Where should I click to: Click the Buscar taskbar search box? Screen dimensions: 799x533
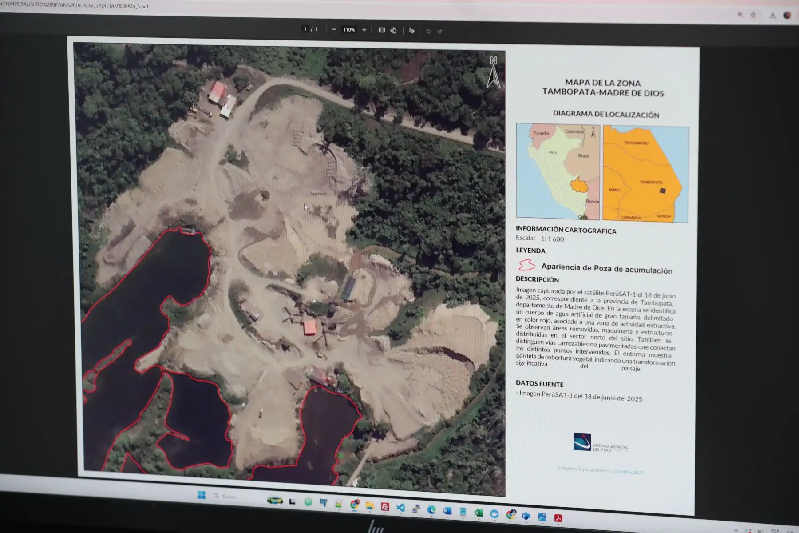(x=229, y=496)
